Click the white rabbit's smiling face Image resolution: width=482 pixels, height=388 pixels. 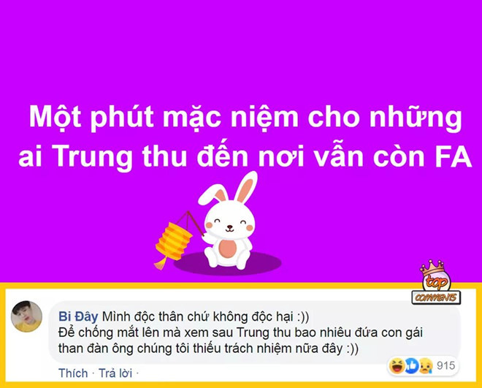point(230,225)
